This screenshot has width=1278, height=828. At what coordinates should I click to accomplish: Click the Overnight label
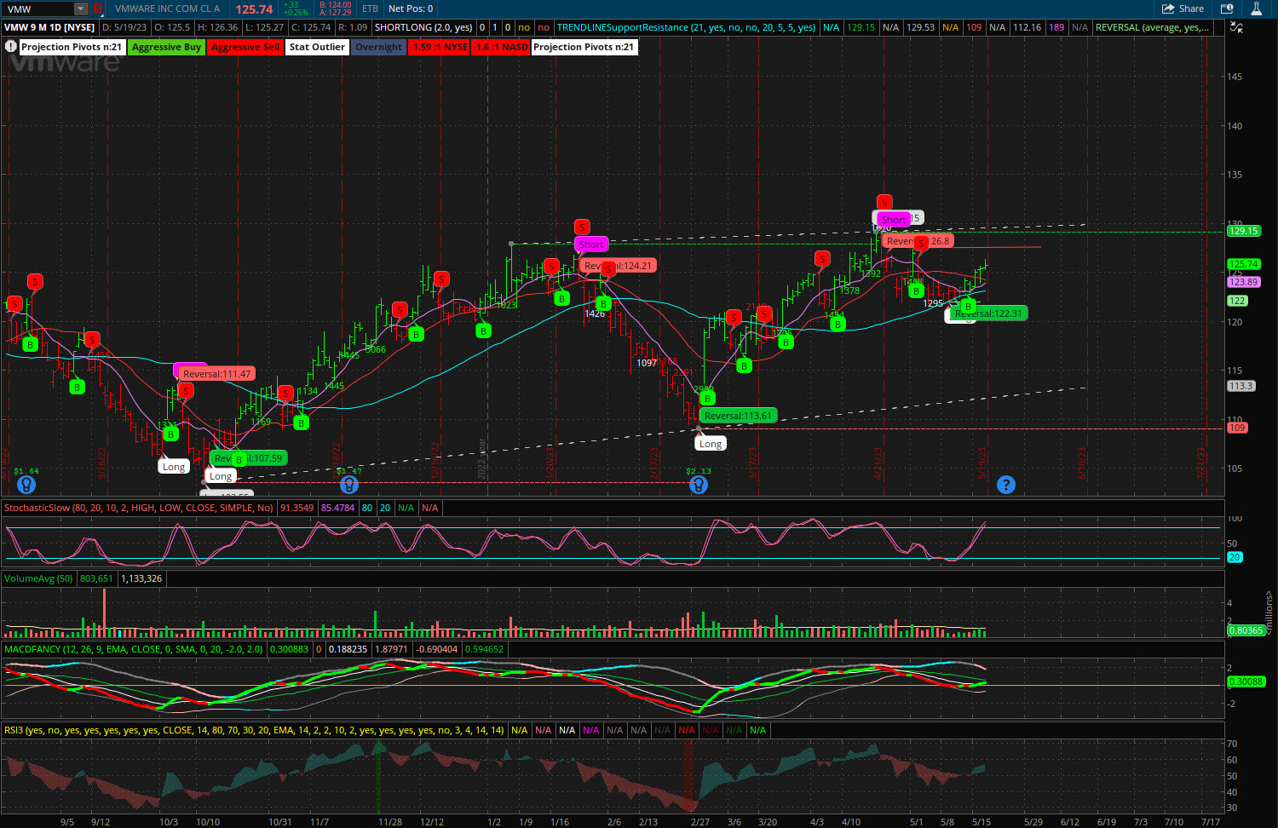[378, 47]
